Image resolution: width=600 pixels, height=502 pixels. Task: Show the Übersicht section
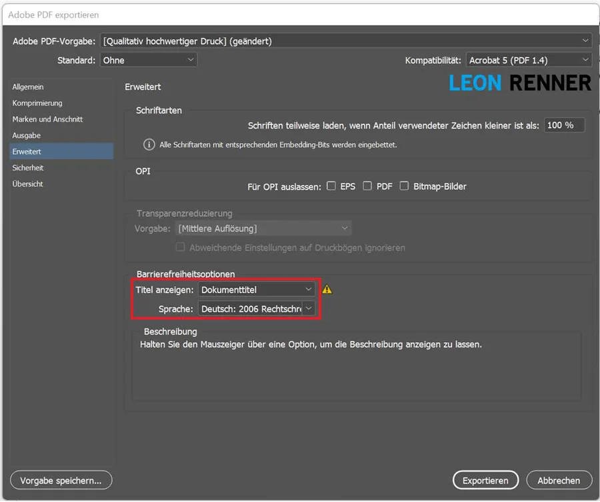(28, 184)
